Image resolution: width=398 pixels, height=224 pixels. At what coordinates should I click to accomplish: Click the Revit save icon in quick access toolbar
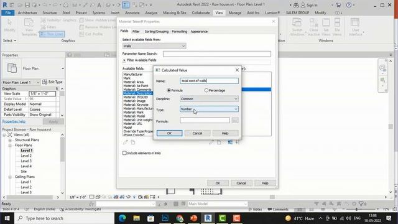click(27, 5)
